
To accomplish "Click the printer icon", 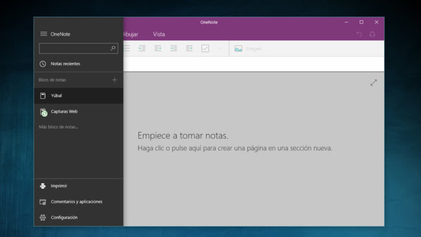I will [43, 186].
